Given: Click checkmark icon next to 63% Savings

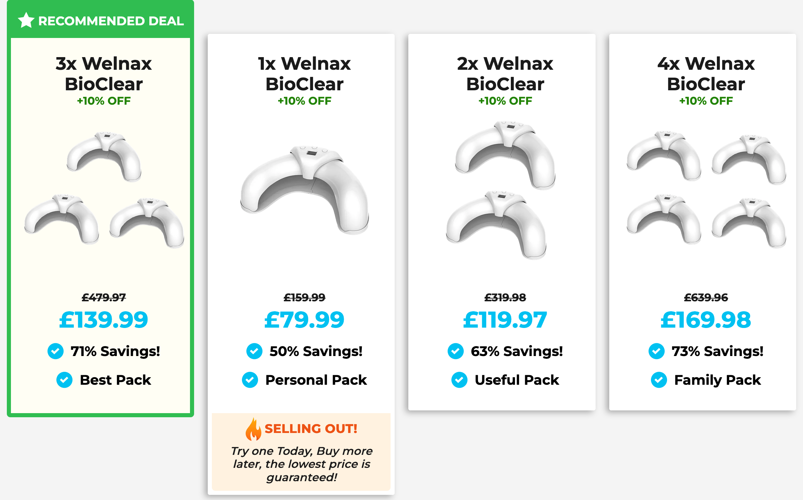Looking at the screenshot, I should [x=455, y=351].
